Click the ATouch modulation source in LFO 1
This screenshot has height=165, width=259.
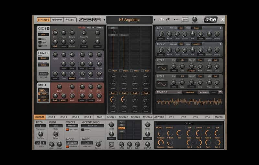click(192, 71)
